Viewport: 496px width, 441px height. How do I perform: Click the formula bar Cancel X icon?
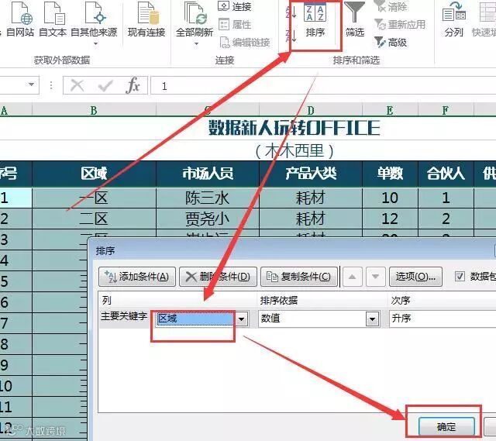[77, 85]
